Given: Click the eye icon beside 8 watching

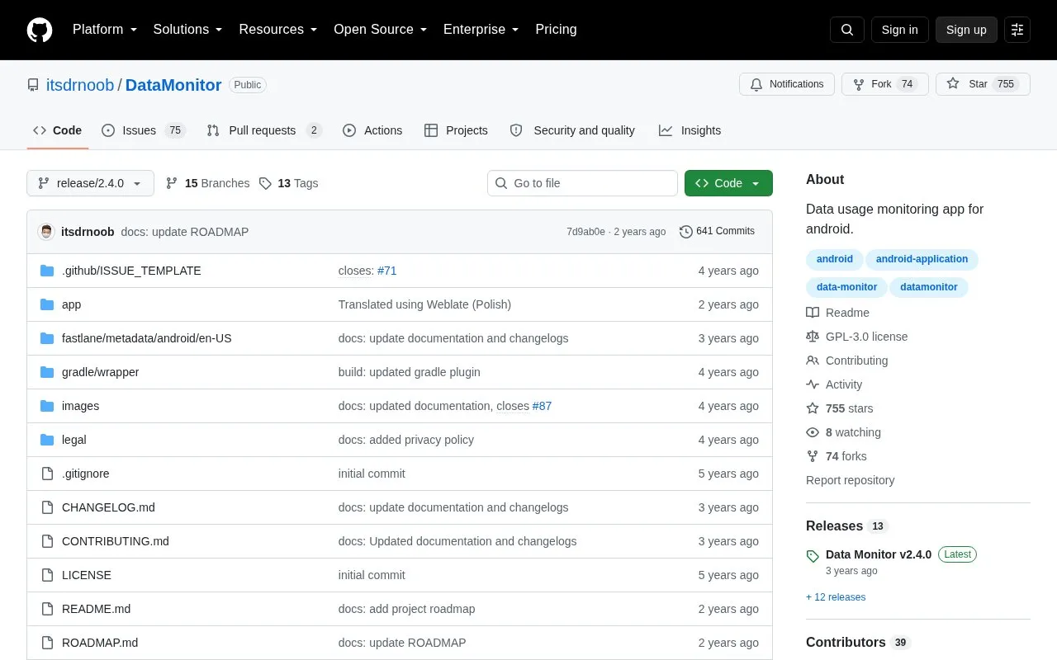Looking at the screenshot, I should [x=813, y=432].
